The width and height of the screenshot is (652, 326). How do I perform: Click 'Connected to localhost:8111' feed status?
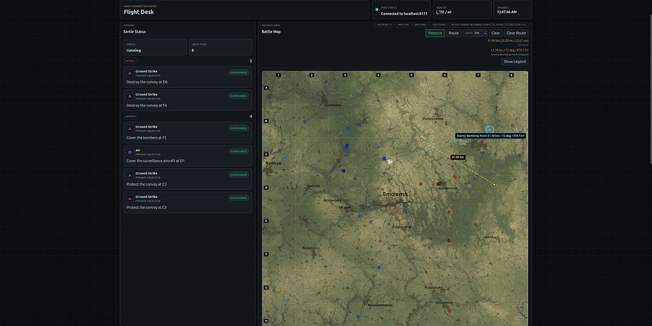click(404, 14)
